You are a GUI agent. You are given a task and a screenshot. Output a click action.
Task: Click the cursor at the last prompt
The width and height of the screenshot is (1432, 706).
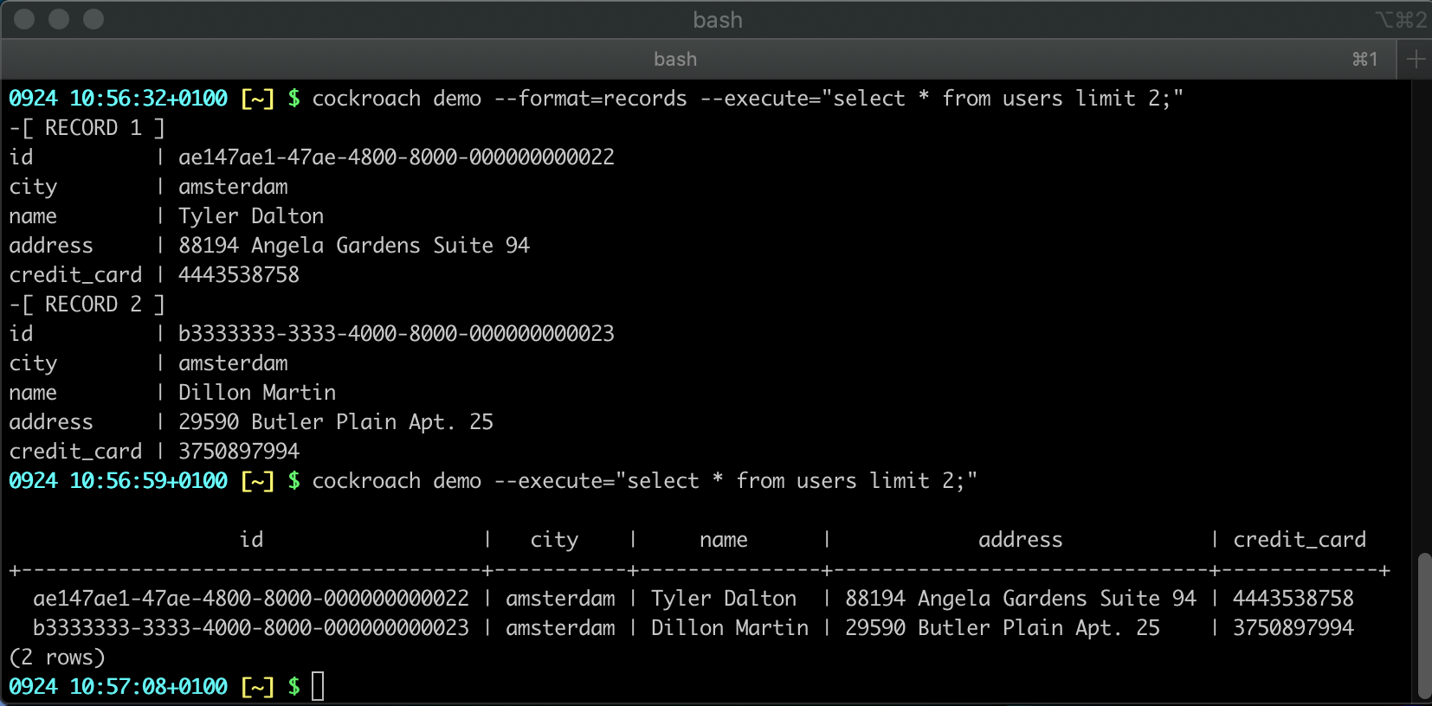318,686
